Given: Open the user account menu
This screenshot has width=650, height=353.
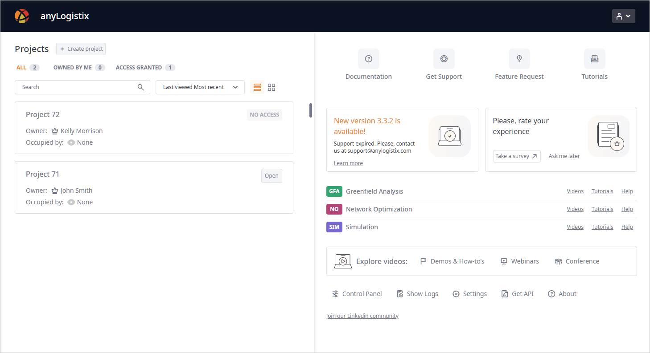Looking at the screenshot, I should pyautogui.click(x=623, y=16).
